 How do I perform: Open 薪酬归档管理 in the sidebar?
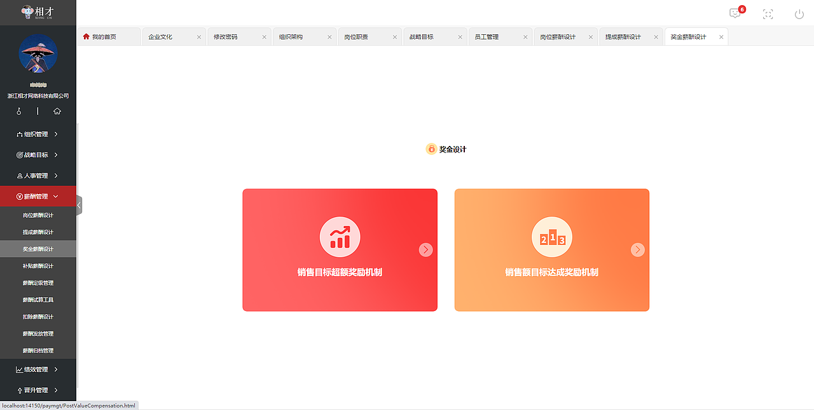(38, 350)
